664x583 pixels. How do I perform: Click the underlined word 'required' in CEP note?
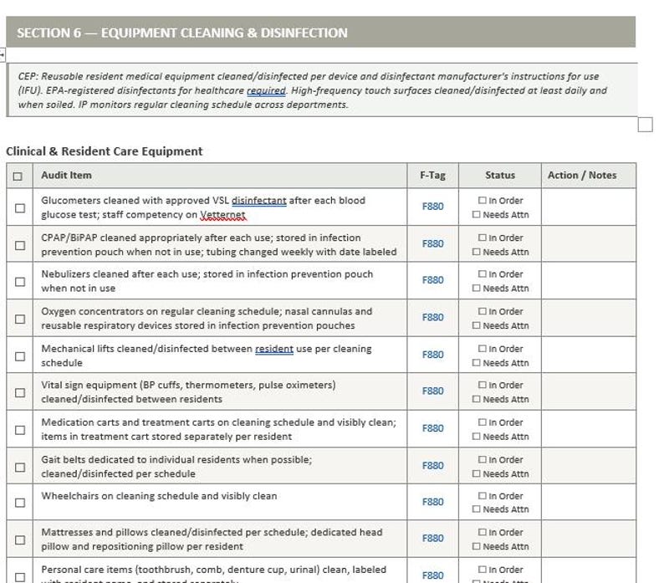pyautogui.click(x=266, y=90)
